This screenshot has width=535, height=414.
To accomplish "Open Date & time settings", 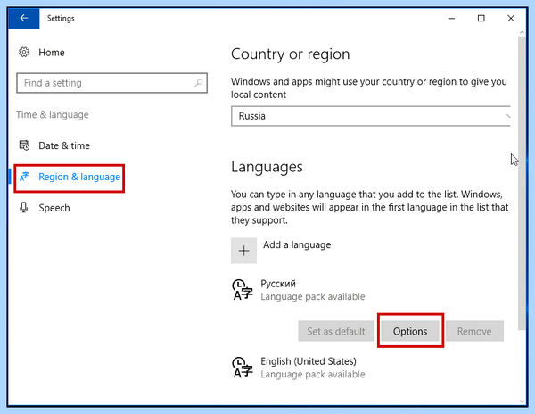I will pos(64,145).
